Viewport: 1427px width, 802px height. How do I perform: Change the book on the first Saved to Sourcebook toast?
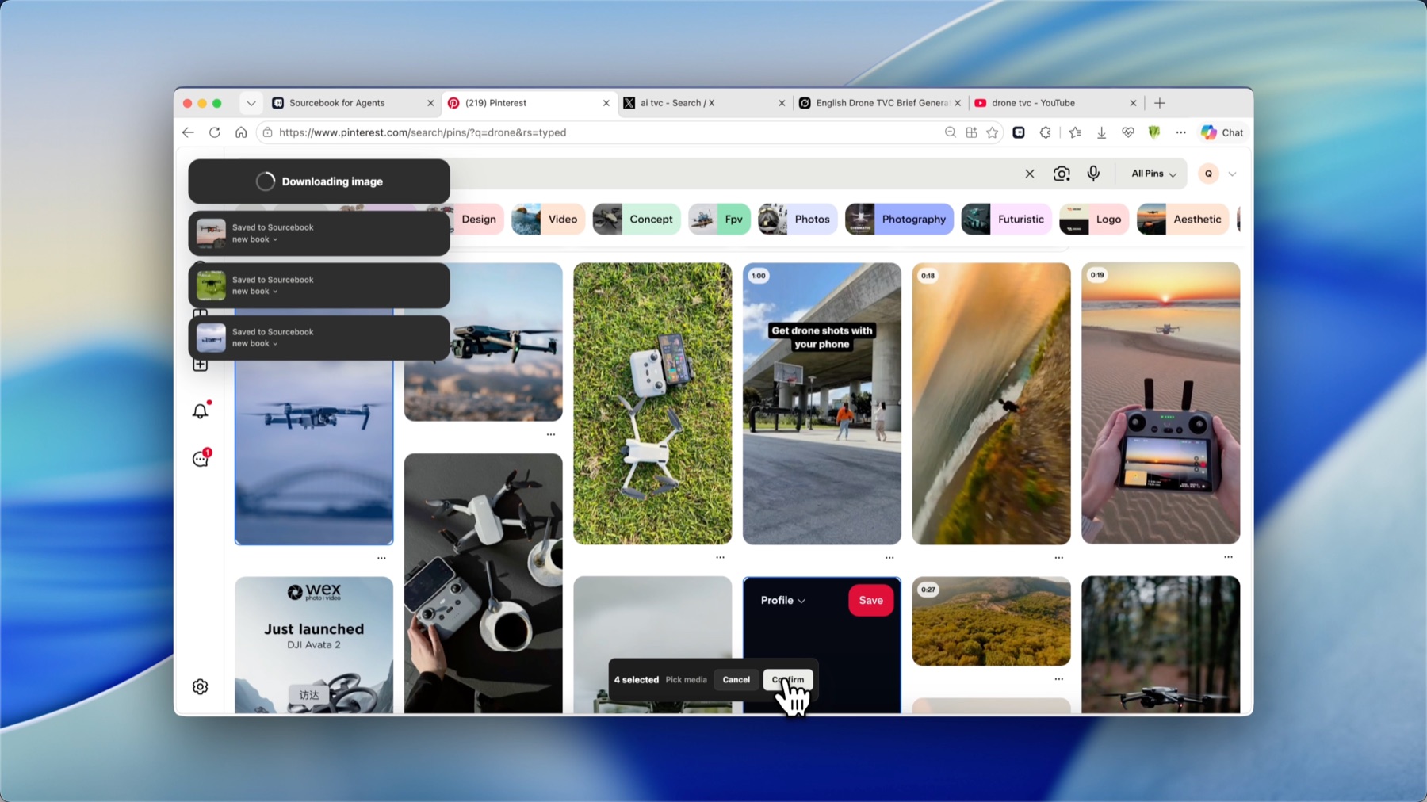(x=254, y=239)
